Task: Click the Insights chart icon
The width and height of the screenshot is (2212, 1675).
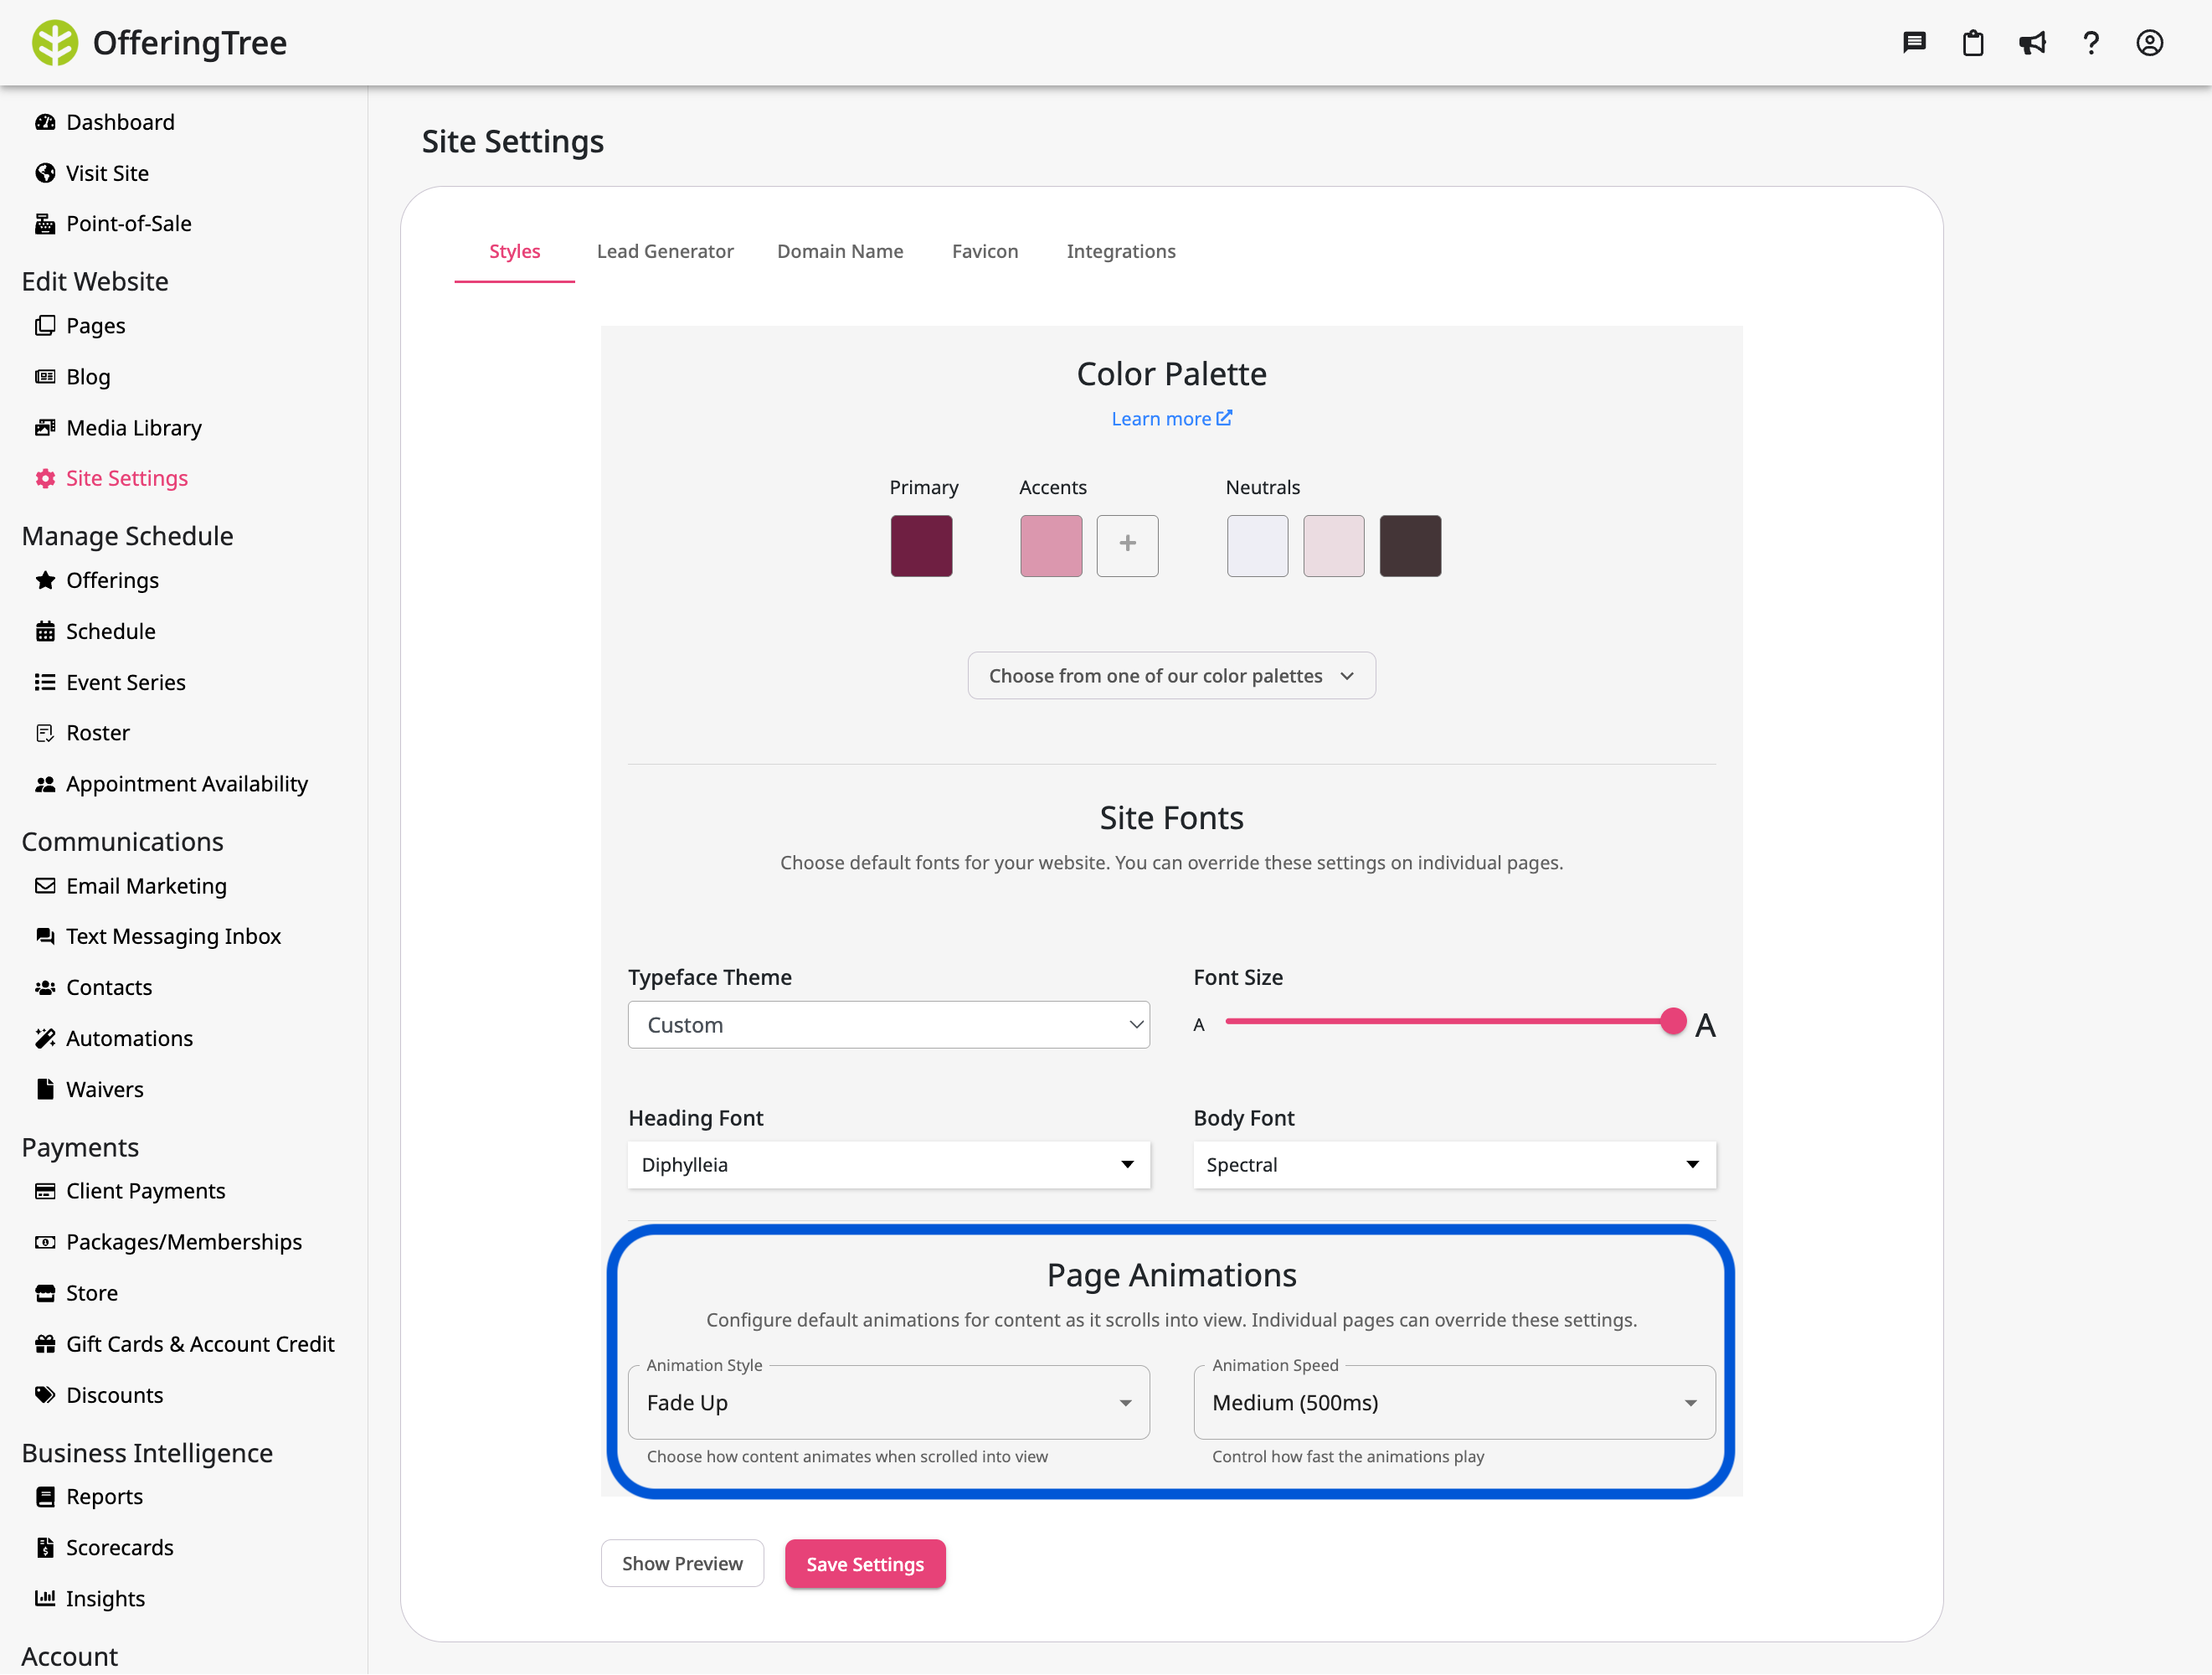Action: [x=45, y=1598]
